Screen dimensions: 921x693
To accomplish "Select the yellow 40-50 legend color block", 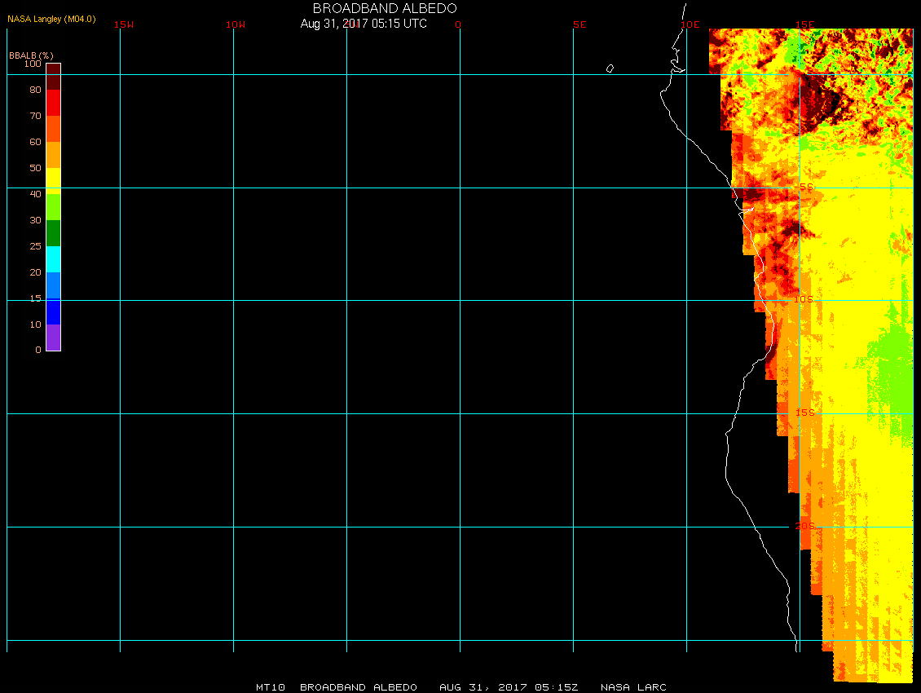I will click(x=53, y=180).
